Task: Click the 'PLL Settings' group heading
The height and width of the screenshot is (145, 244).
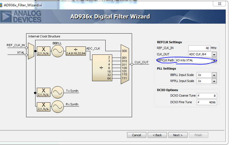Action: pyautogui.click(x=166, y=69)
